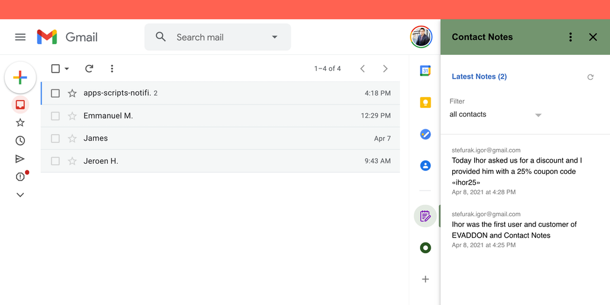The image size is (610, 305).
Task: Open the first user EVADDON note
Action: 514,230
